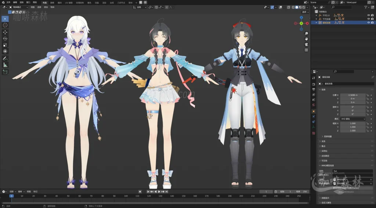Toggle X-ray mode in viewport header
376x208 pixels.
[289, 7]
